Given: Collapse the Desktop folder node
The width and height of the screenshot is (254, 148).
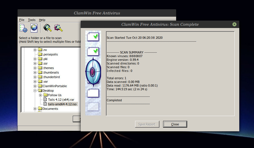Looking at the screenshot, I should point(35,91).
